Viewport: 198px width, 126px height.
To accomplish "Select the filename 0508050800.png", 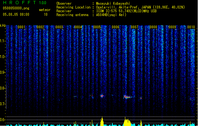I will click(x=16, y=8).
